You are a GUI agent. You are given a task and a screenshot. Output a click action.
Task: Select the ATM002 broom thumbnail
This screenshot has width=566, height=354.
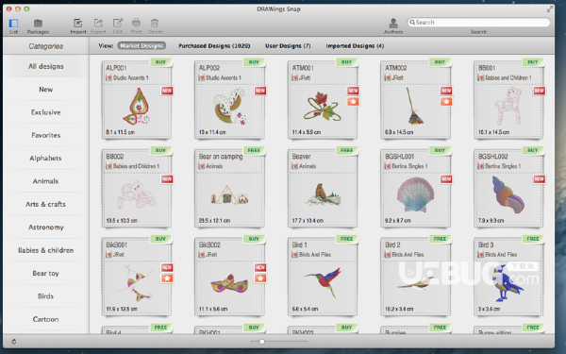coord(414,106)
